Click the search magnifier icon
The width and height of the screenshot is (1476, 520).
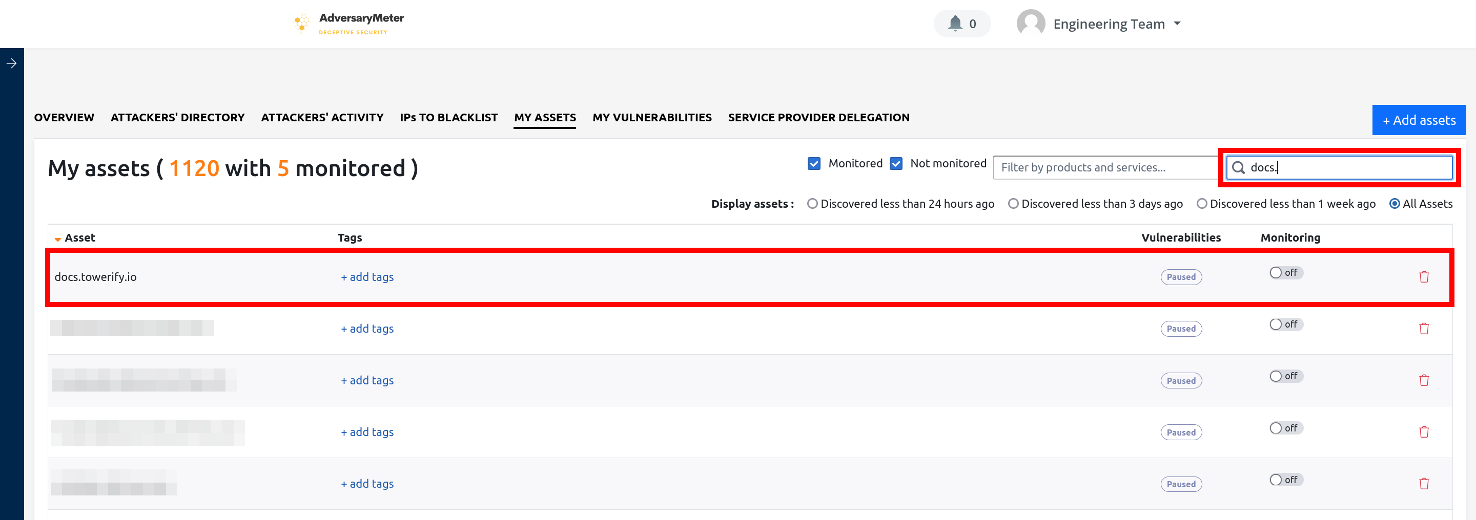1238,167
